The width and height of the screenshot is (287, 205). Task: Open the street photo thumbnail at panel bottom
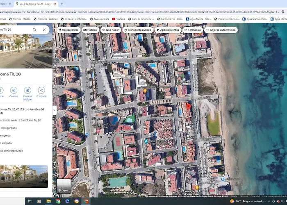[24, 176]
